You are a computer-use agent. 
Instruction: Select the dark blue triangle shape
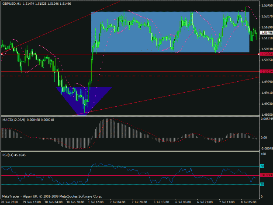pos(84,101)
